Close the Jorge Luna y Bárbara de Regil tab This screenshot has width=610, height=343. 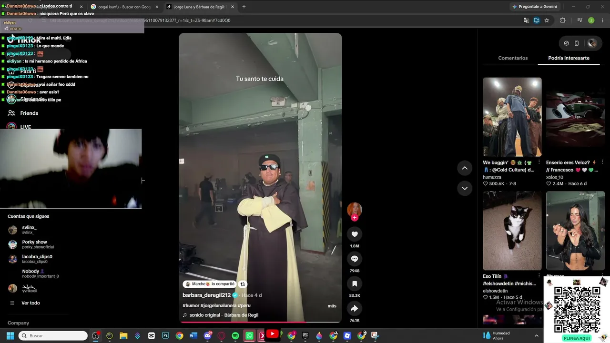pyautogui.click(x=233, y=7)
